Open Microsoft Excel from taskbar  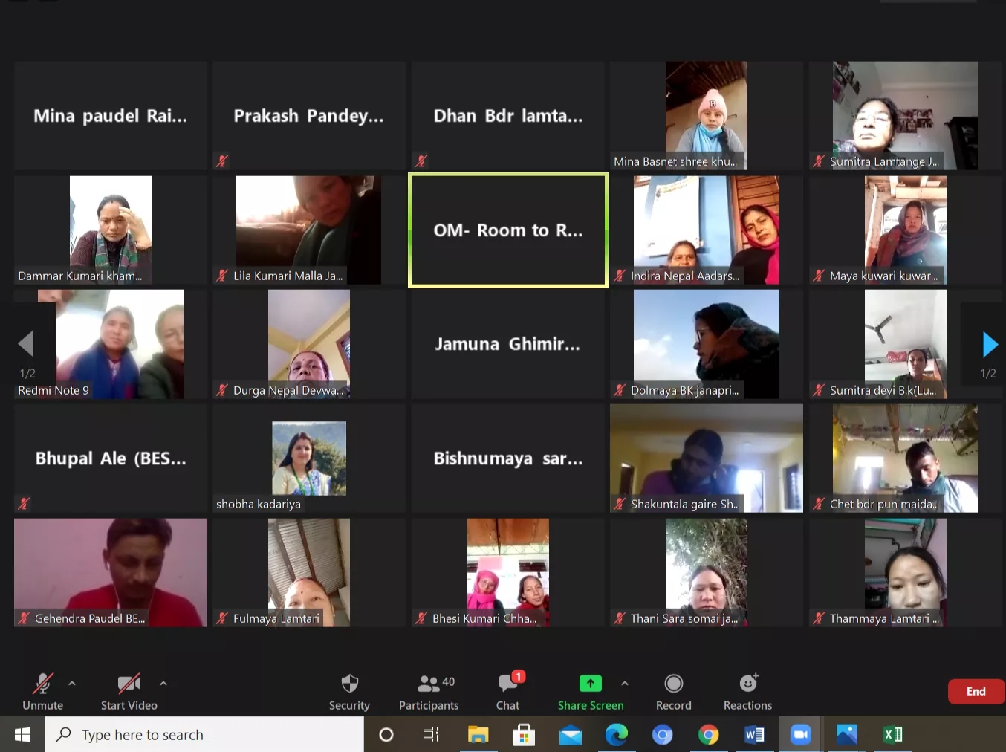[x=892, y=734]
